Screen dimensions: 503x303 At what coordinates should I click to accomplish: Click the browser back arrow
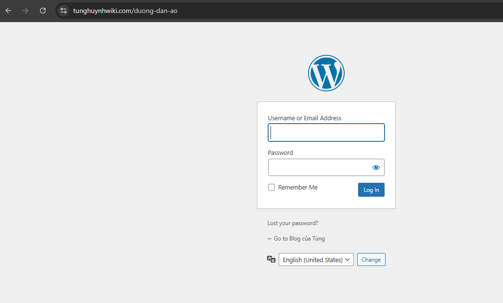(x=8, y=11)
